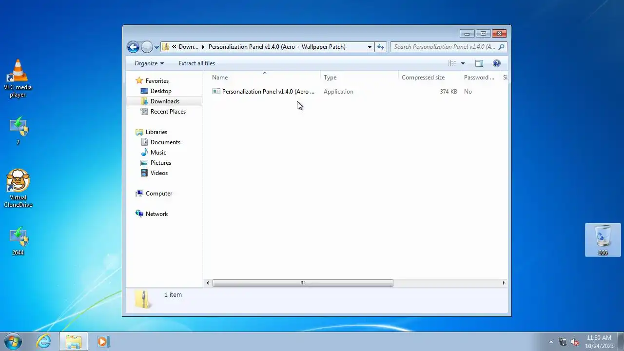Image resolution: width=624 pixels, height=351 pixels.
Task: Click the horizontal scrollbar thumb
Action: (x=303, y=283)
